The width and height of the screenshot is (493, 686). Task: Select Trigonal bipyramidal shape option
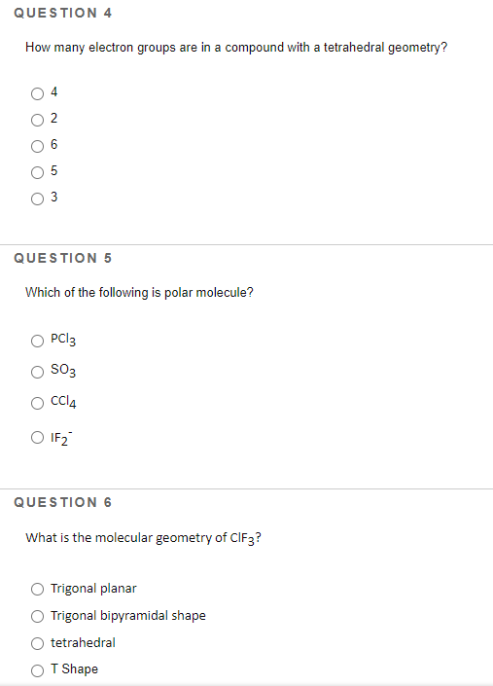pos(38,617)
